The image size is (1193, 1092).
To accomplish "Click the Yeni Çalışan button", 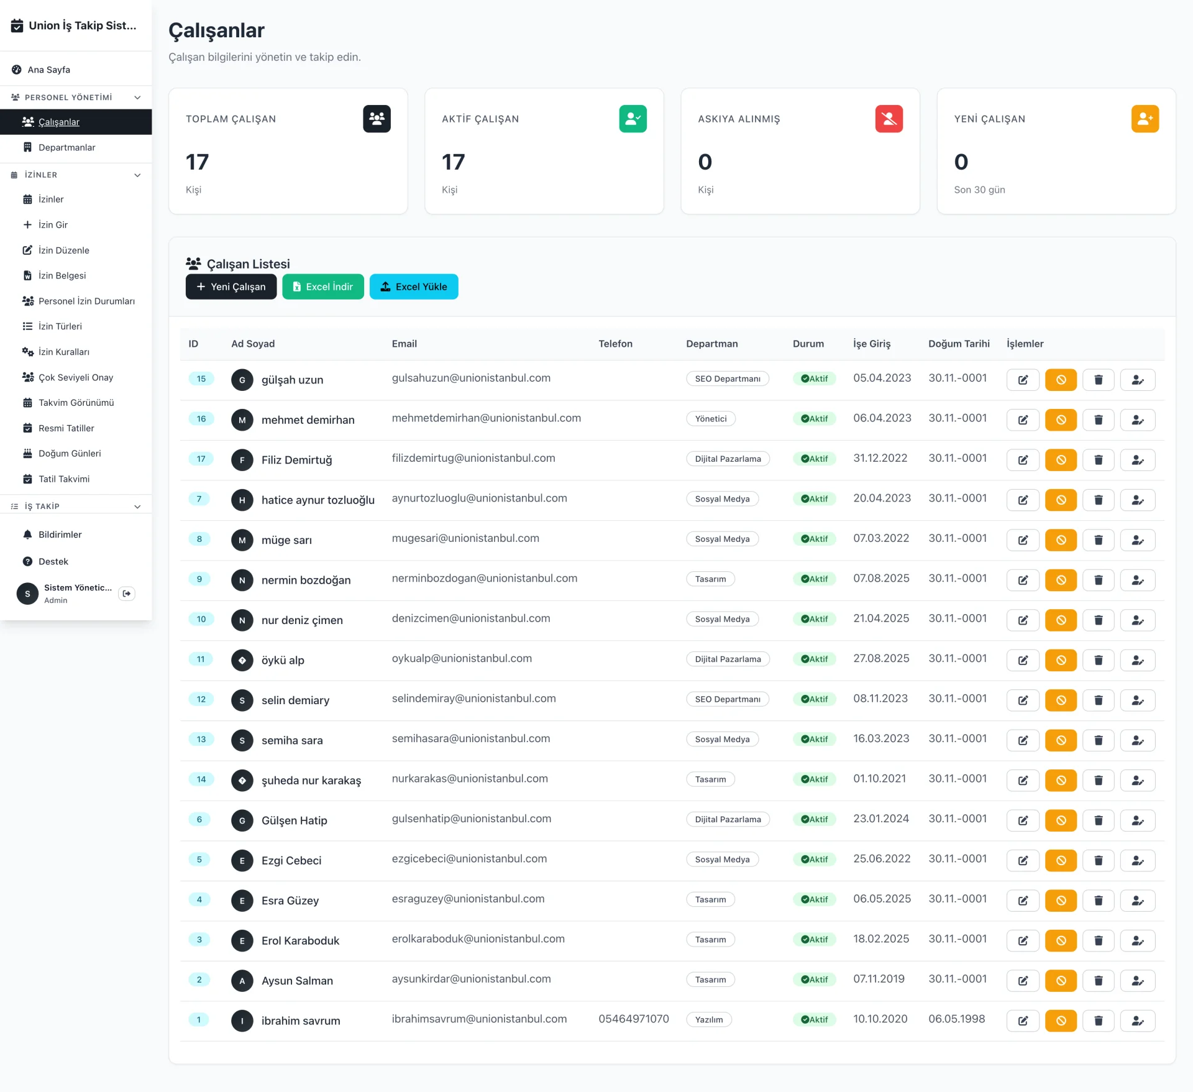I will point(231,287).
